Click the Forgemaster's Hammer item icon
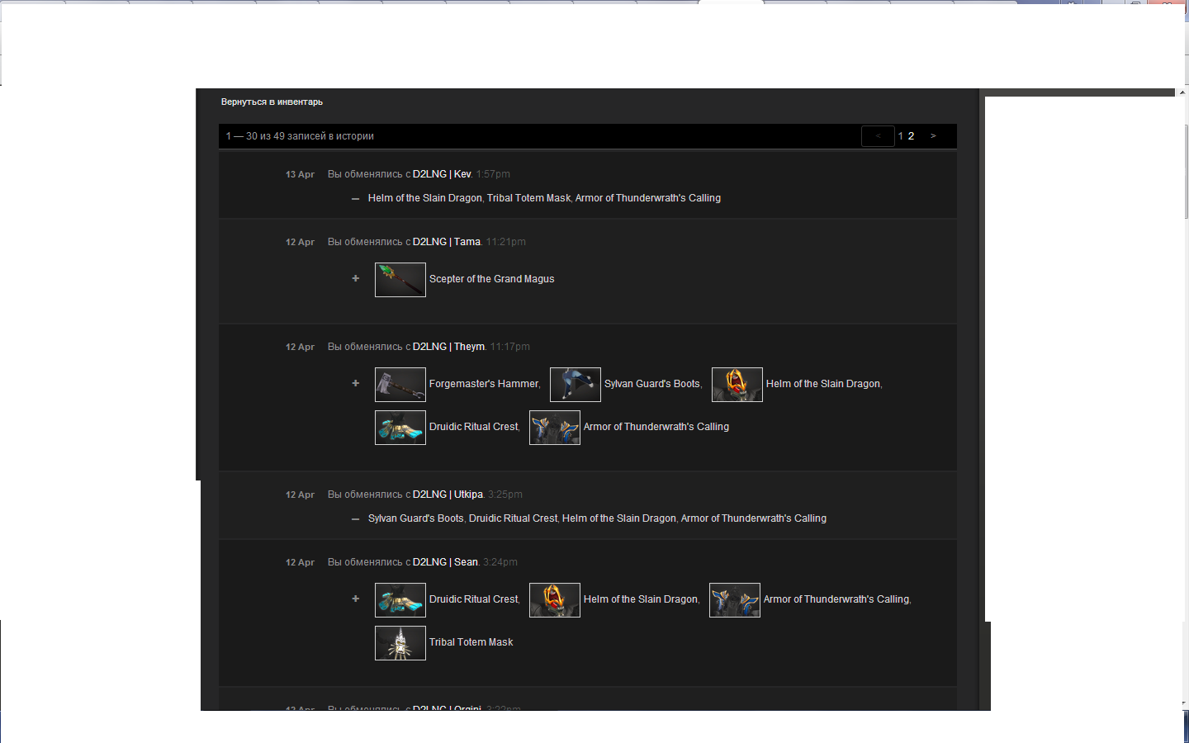 (x=400, y=385)
